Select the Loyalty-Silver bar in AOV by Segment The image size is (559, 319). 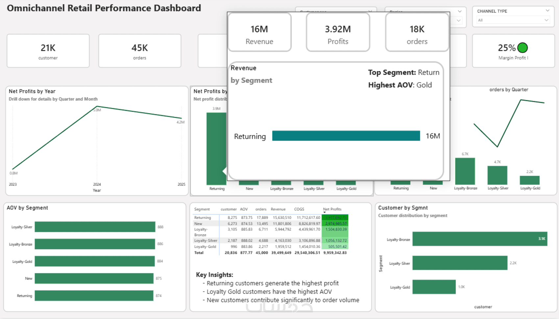pyautogui.click(x=95, y=227)
